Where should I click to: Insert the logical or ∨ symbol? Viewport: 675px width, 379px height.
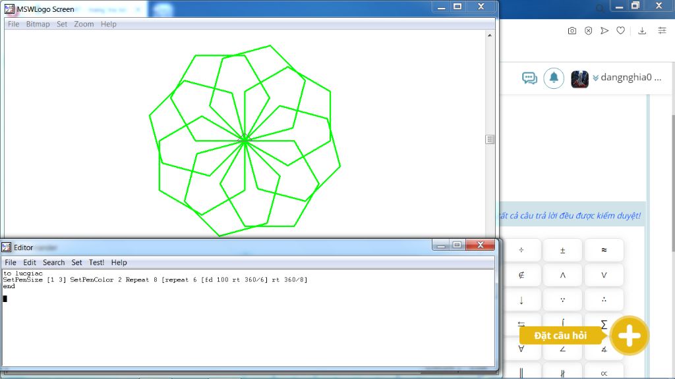pos(604,275)
